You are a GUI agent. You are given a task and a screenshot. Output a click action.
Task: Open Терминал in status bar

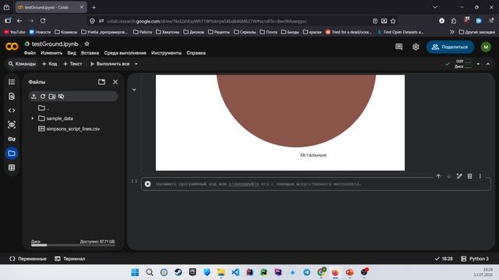(70, 259)
